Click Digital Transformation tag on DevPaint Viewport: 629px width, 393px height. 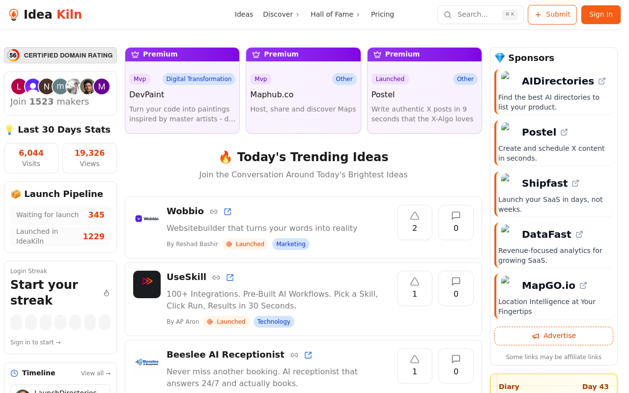pos(199,79)
